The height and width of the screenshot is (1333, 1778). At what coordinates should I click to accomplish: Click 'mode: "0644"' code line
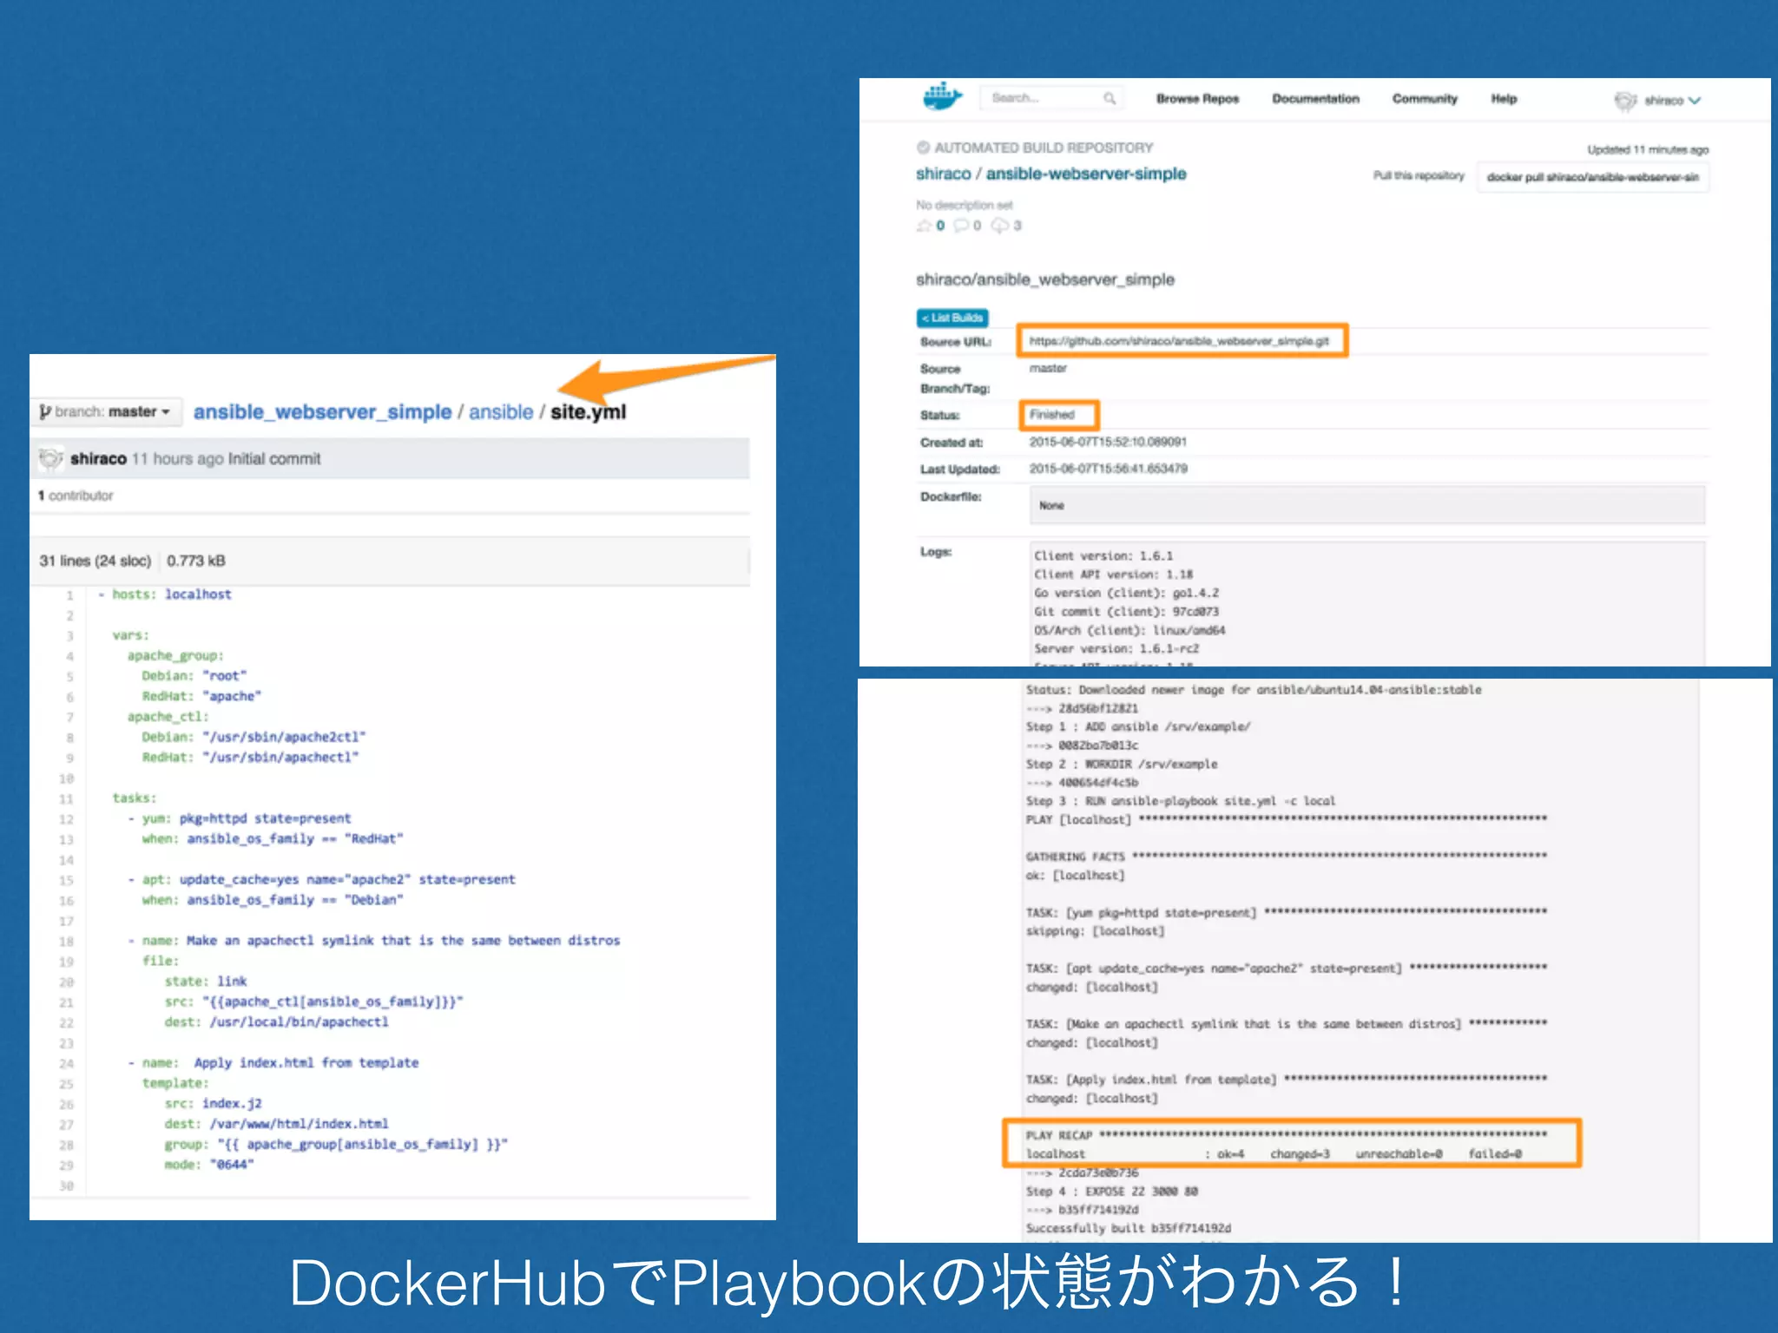click(x=209, y=1165)
